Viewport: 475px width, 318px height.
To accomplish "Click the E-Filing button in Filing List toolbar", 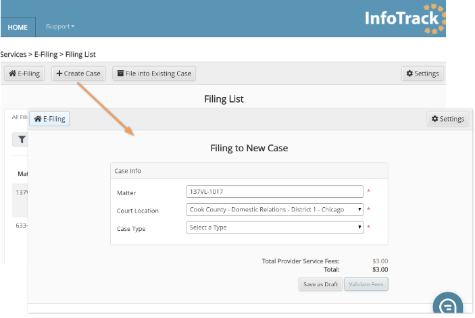I will [24, 74].
